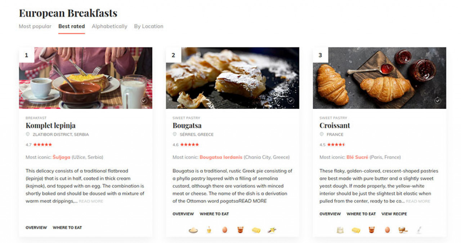
Task: Click the location pin beside Zlatibor District, Serbia
Action: pos(28,134)
